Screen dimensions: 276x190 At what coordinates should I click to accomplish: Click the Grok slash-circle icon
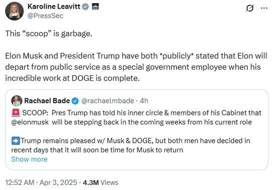coord(249,8)
